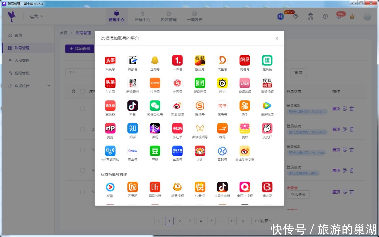The width and height of the screenshot is (379, 237).
Task: Check the row 4 checkbox
Action: point(83,170)
